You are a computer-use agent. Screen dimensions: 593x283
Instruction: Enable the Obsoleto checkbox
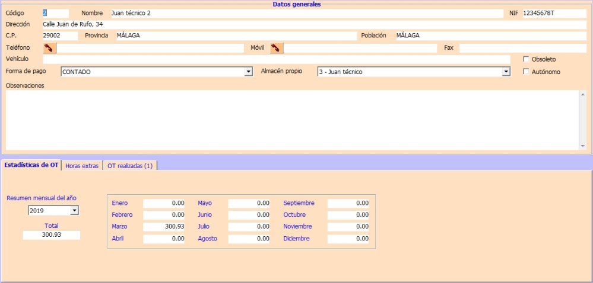pos(526,59)
